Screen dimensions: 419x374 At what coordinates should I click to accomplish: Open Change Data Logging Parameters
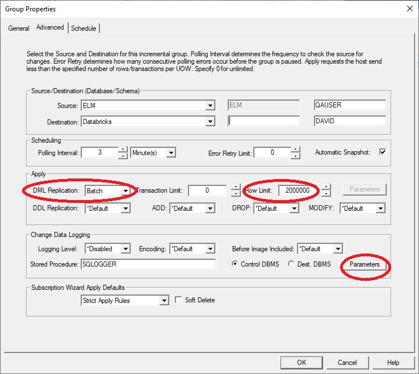[x=364, y=265]
